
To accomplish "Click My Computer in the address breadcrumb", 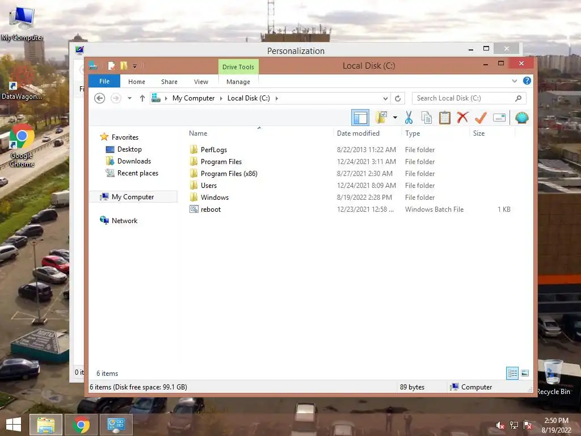I will tap(193, 98).
